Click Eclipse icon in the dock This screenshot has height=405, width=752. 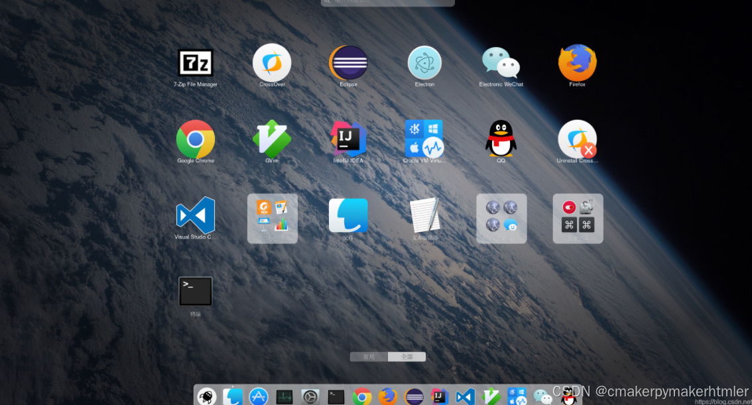414,397
